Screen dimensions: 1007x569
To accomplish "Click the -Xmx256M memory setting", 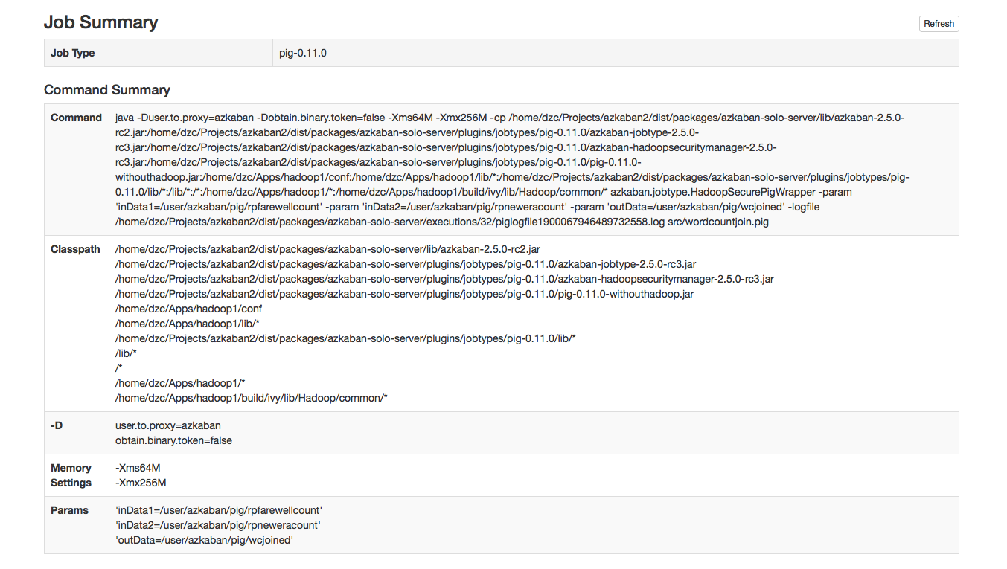I will [141, 483].
